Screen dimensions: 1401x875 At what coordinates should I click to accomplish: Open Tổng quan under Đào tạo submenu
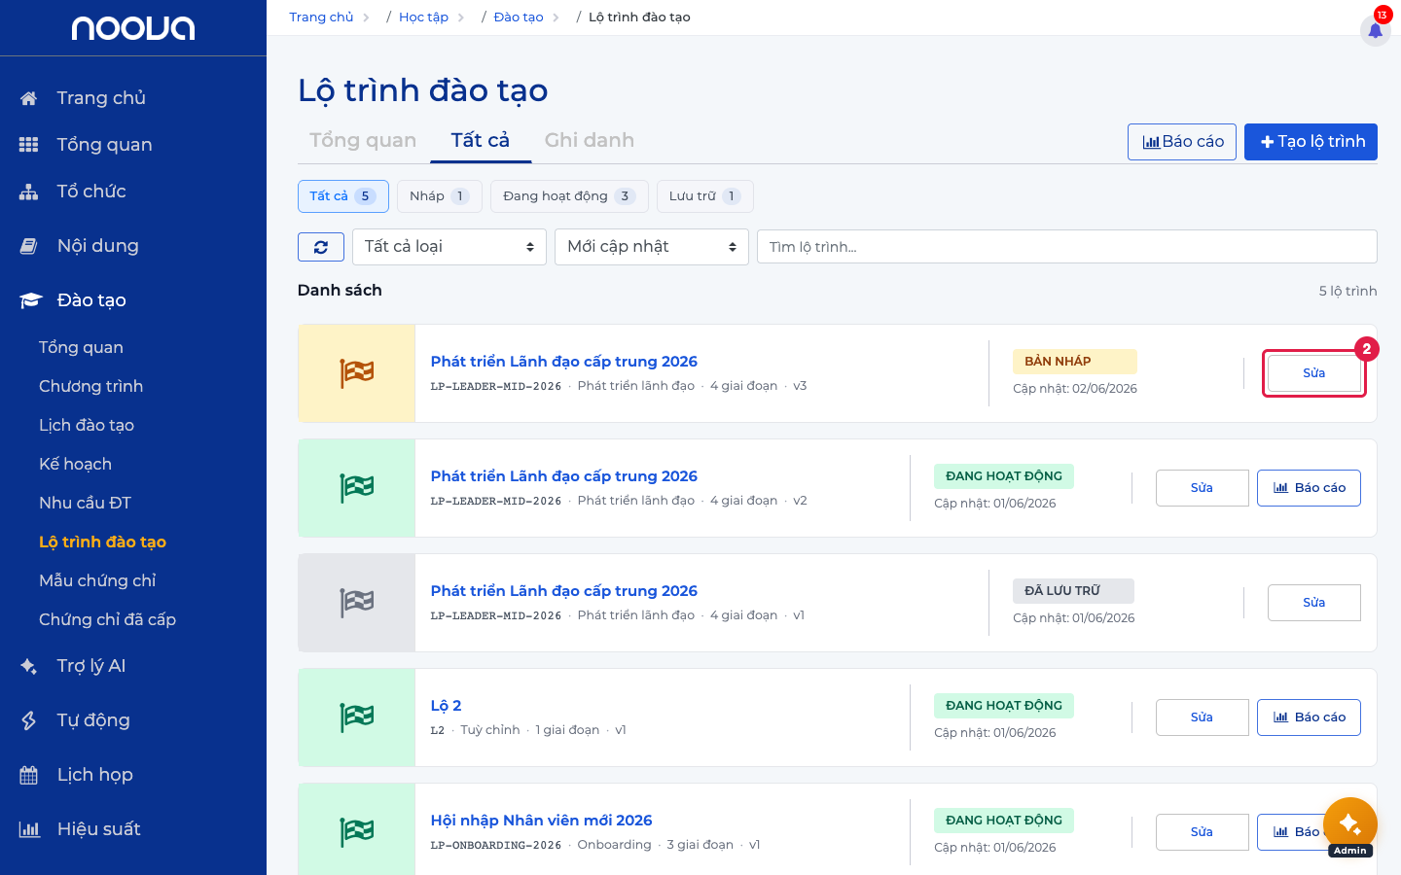coord(81,348)
